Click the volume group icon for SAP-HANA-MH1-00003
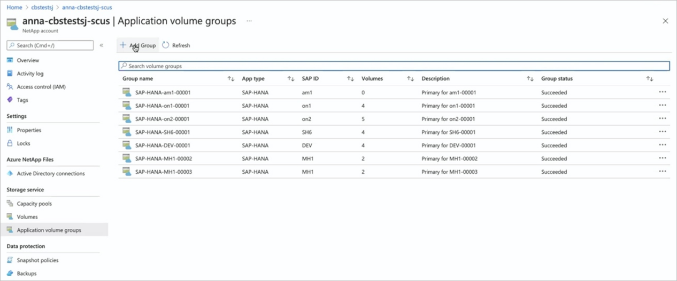The image size is (677, 281). pyautogui.click(x=127, y=172)
